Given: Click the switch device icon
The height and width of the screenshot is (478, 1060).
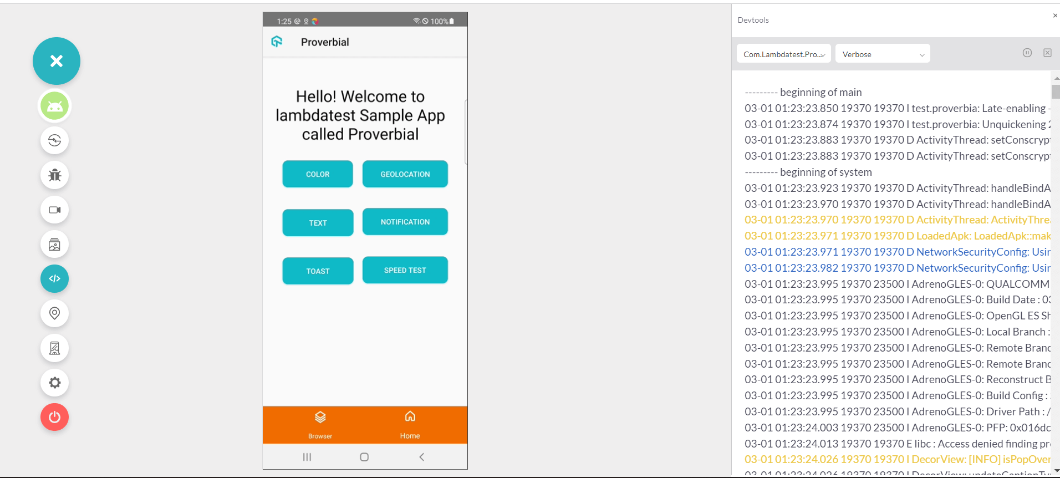Looking at the screenshot, I should click(x=54, y=140).
